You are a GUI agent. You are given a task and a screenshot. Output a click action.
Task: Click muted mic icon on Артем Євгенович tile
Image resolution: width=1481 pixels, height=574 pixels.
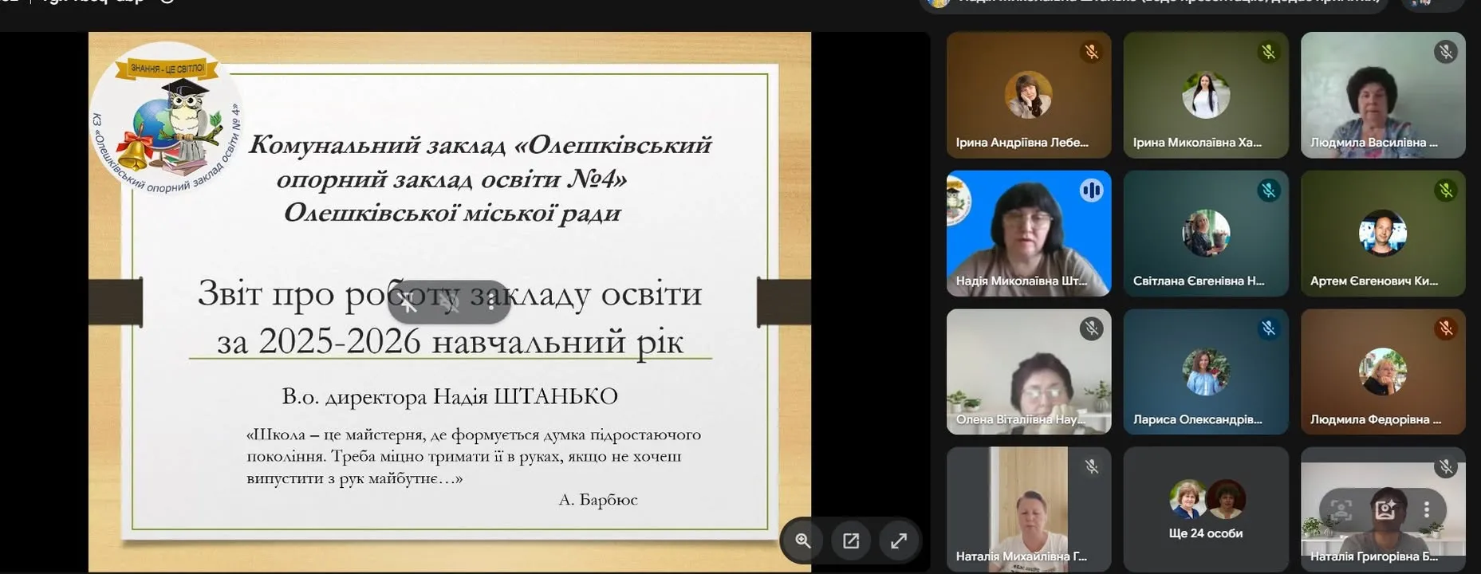coord(1445,190)
